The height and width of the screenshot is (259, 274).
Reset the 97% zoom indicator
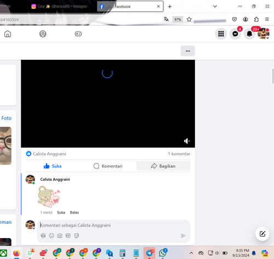(x=178, y=19)
